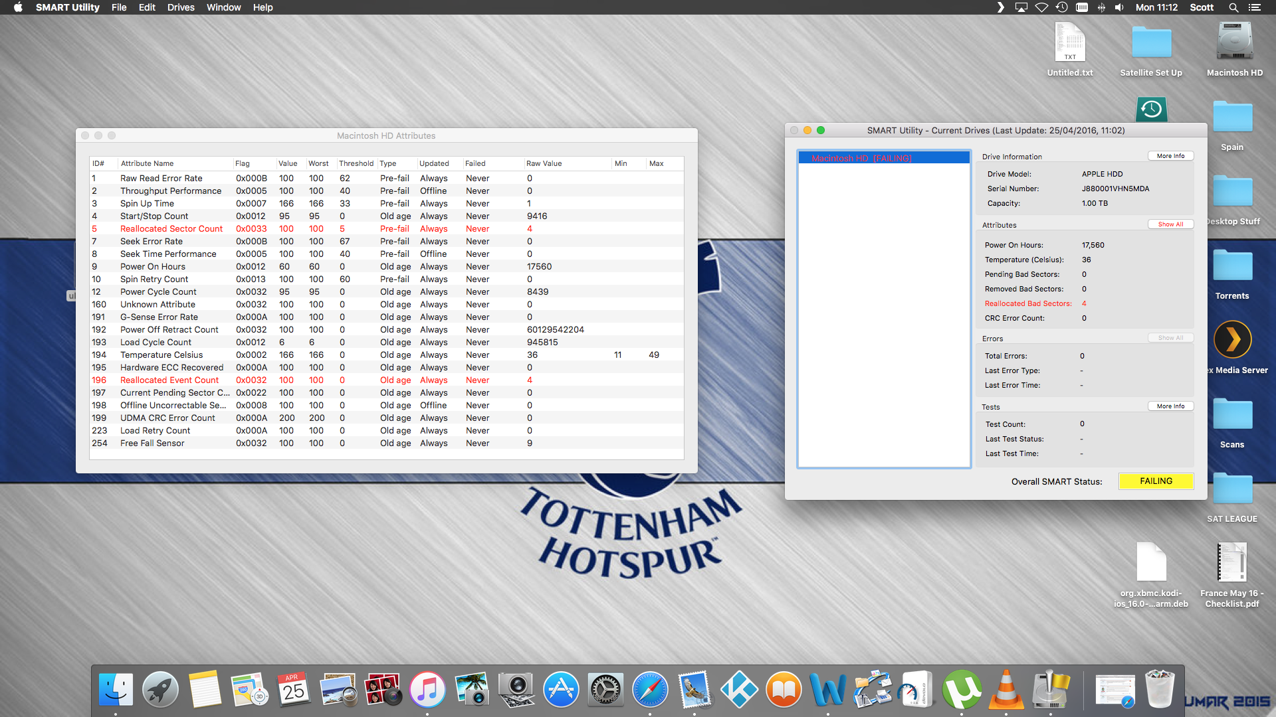Launch Photo Booth from the dock
This screenshot has width=1276, height=717.
coord(383,690)
